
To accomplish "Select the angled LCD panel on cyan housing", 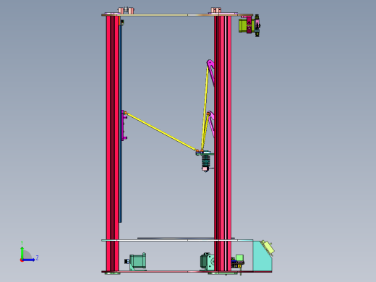I will (268, 248).
